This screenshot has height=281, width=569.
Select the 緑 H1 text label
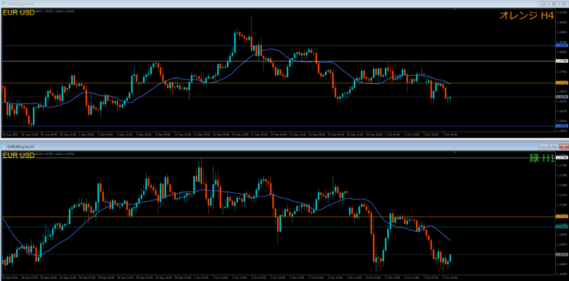coord(542,158)
